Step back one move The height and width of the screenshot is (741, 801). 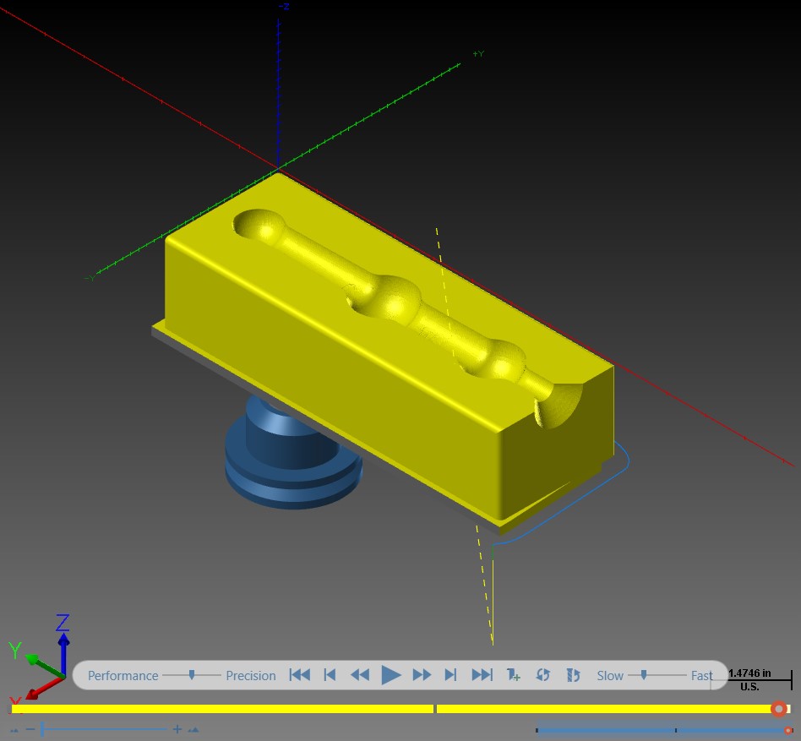click(x=330, y=675)
